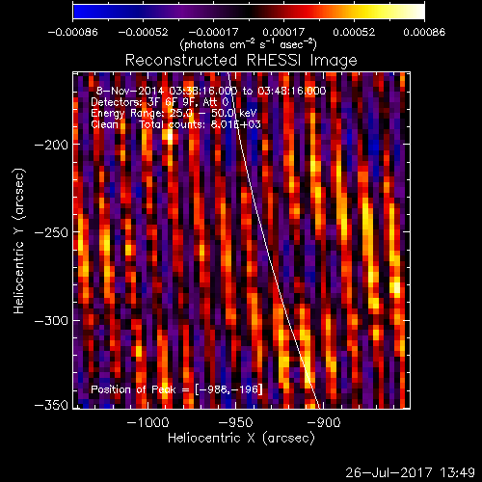Click the colorbar label 0.00017
The height and width of the screenshot is (482, 482).
coord(283,32)
